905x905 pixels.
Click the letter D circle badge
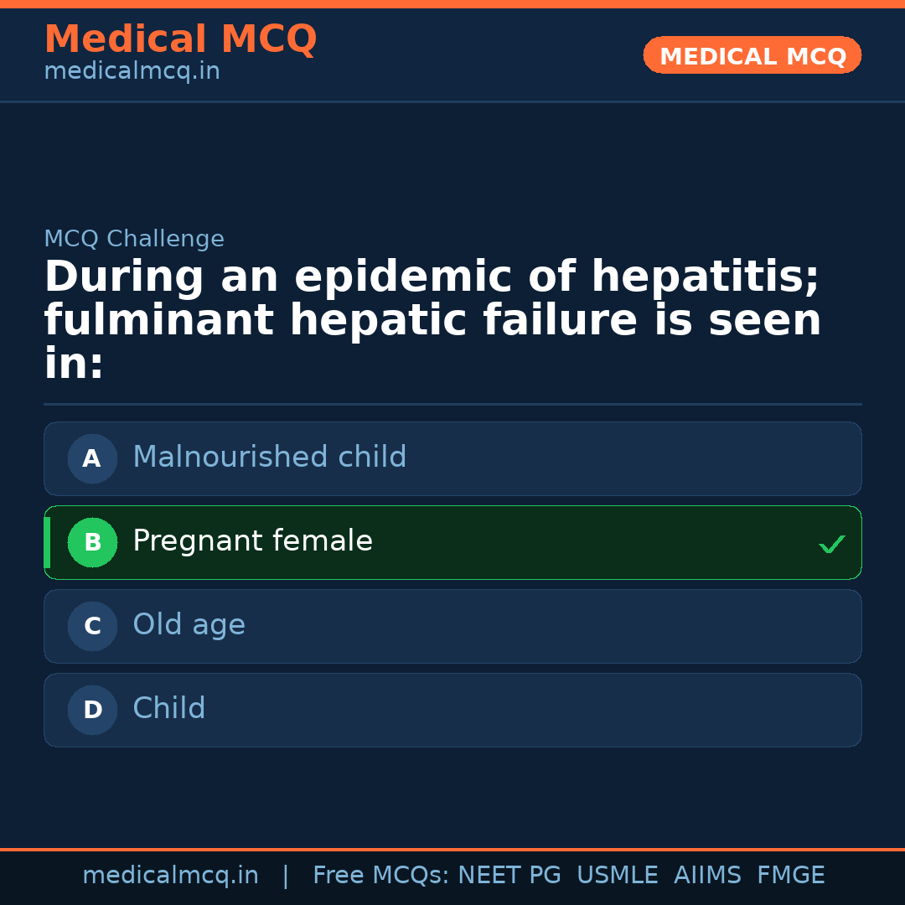(x=92, y=710)
